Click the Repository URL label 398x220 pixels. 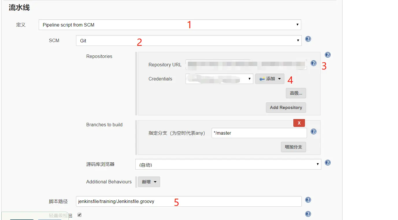tap(165, 65)
